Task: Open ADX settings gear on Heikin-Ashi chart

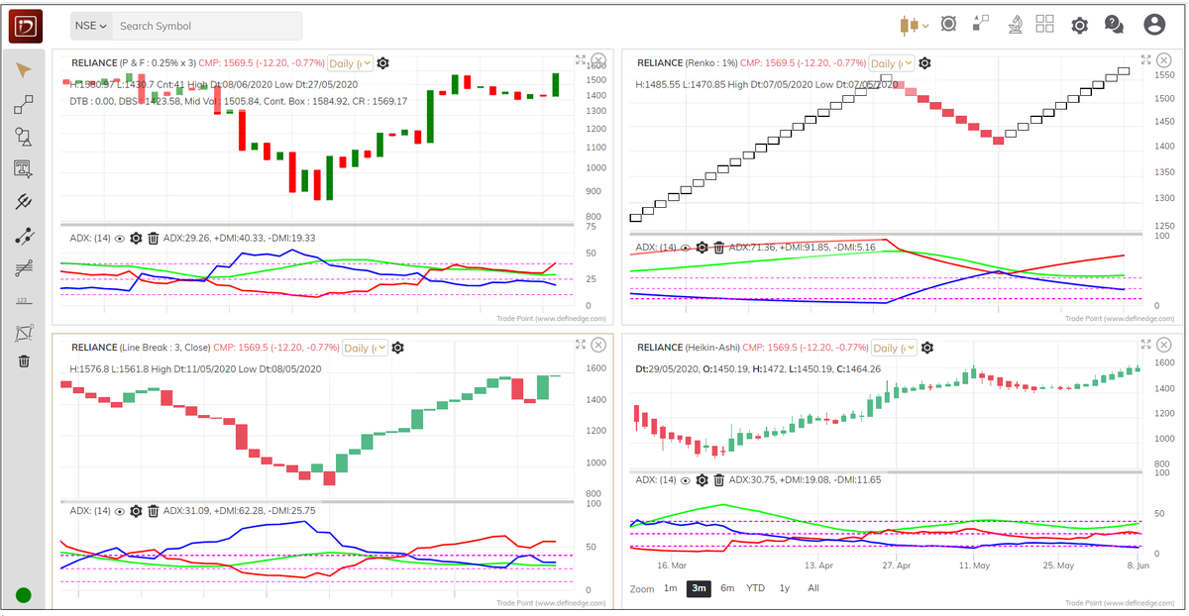Action: tap(702, 479)
